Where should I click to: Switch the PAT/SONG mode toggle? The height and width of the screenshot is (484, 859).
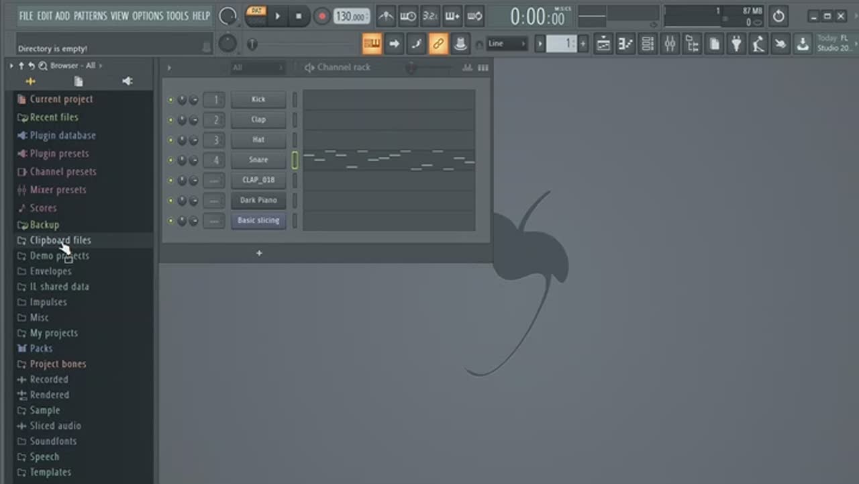click(256, 15)
